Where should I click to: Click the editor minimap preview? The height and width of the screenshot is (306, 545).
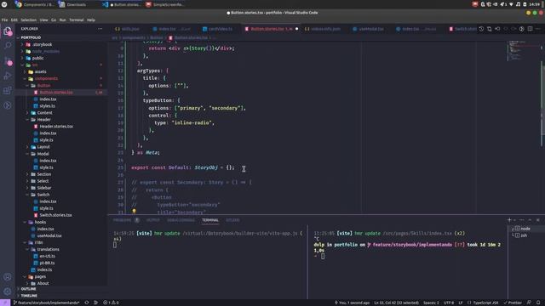(x=523, y=51)
